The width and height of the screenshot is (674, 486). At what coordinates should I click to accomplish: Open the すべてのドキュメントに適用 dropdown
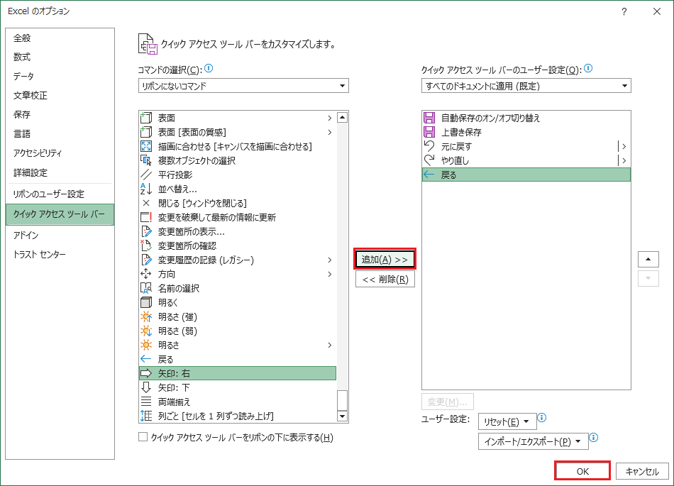click(x=525, y=86)
